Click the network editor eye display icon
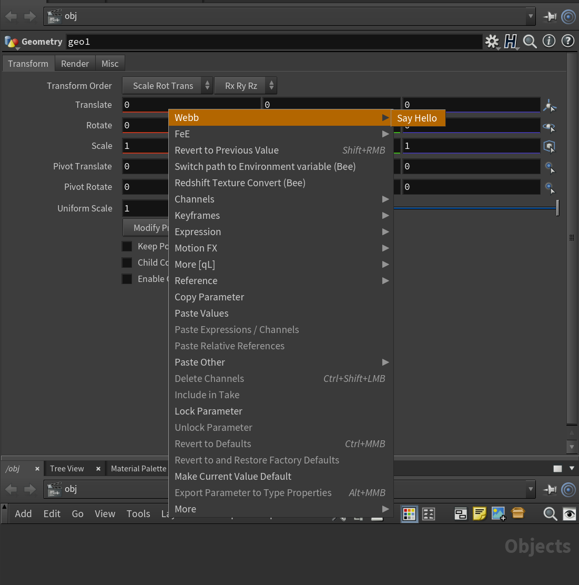The height and width of the screenshot is (585, 579). point(570,514)
